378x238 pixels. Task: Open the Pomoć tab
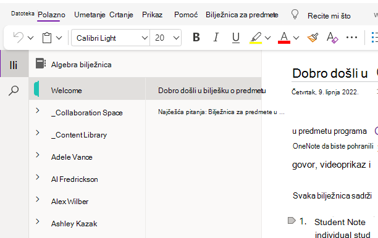click(x=186, y=15)
